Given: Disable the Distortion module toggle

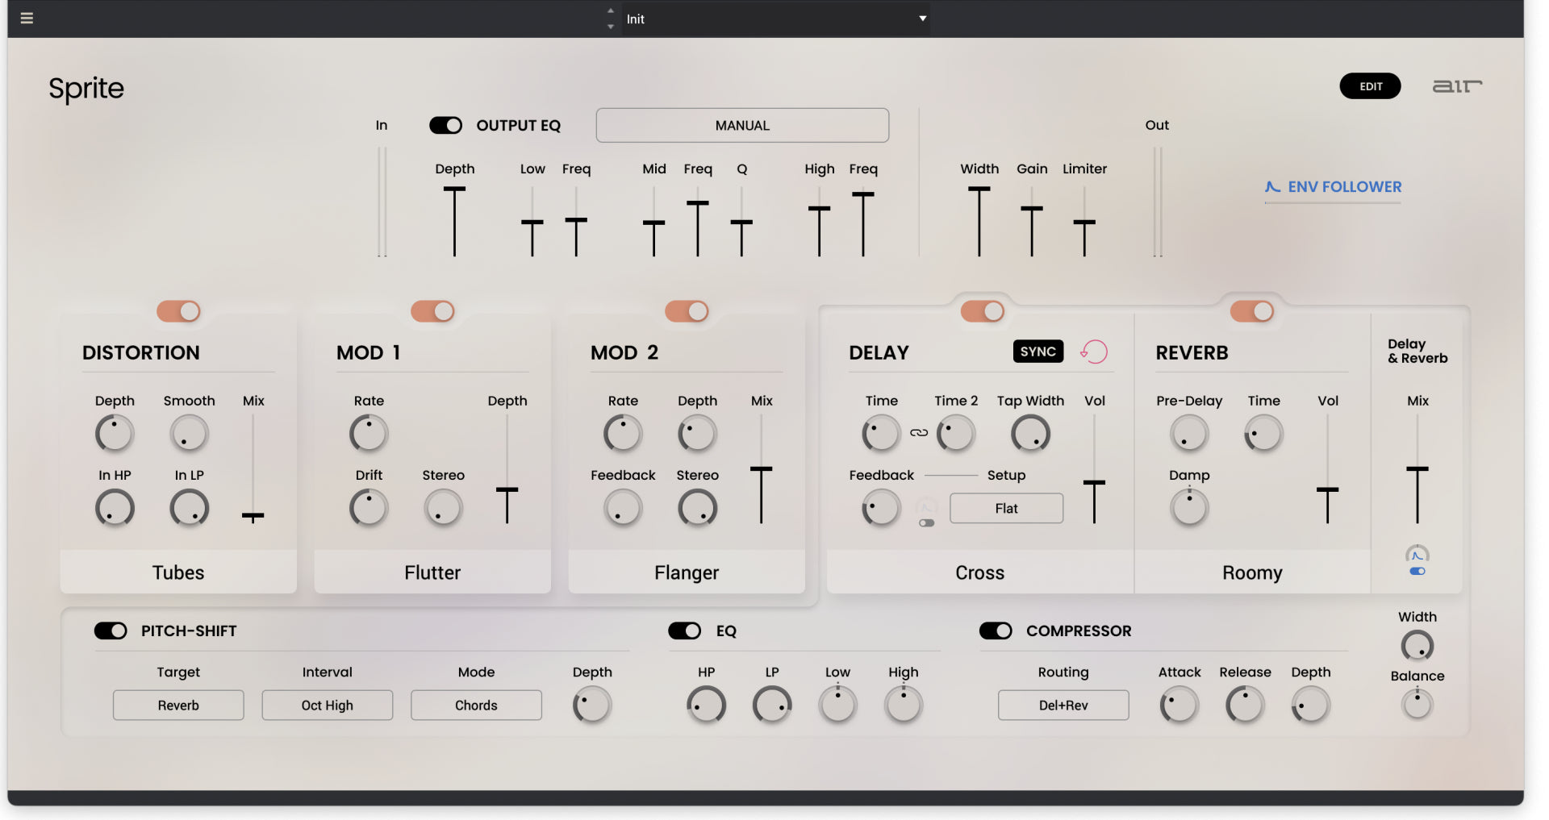Looking at the screenshot, I should [x=178, y=311].
